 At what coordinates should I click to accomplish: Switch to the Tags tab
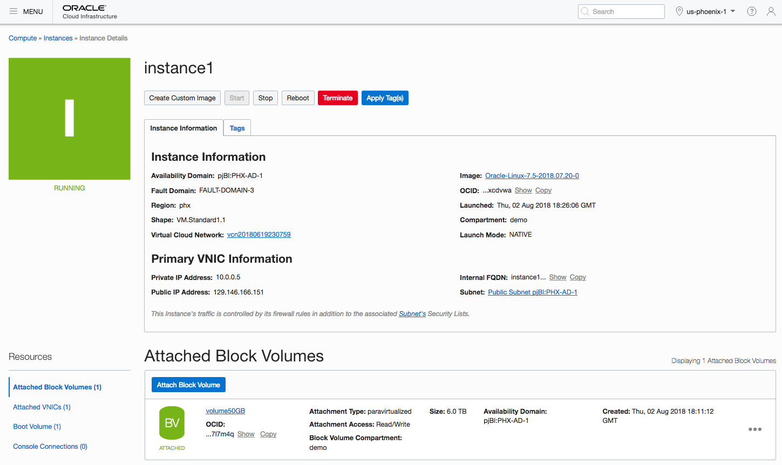[x=237, y=128]
